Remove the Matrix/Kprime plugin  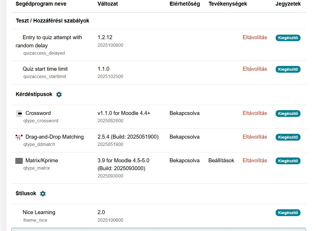254,161
